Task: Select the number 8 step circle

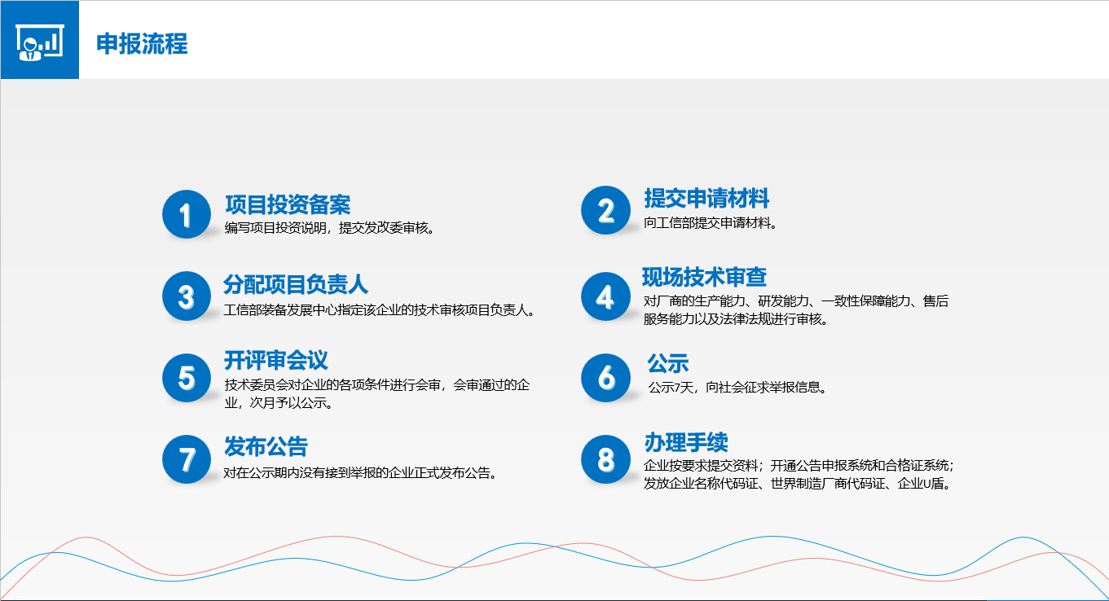Action: coord(605,458)
